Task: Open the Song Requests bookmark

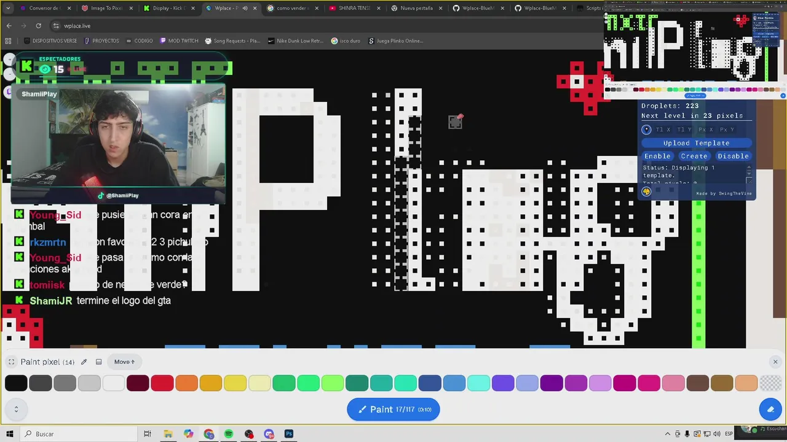Action: pos(232,41)
